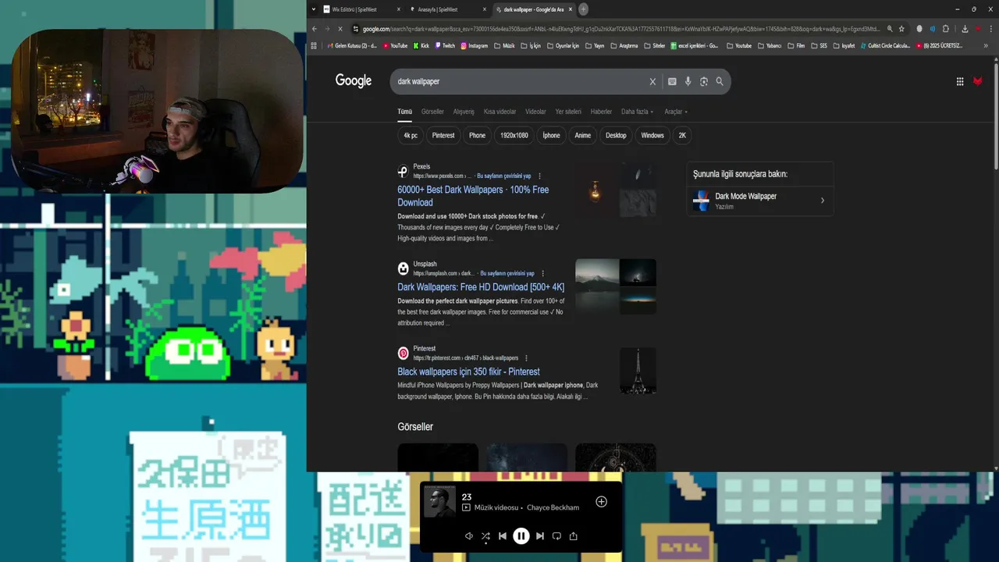Pause the song in the media player
Image resolution: width=999 pixels, height=562 pixels.
click(521, 536)
